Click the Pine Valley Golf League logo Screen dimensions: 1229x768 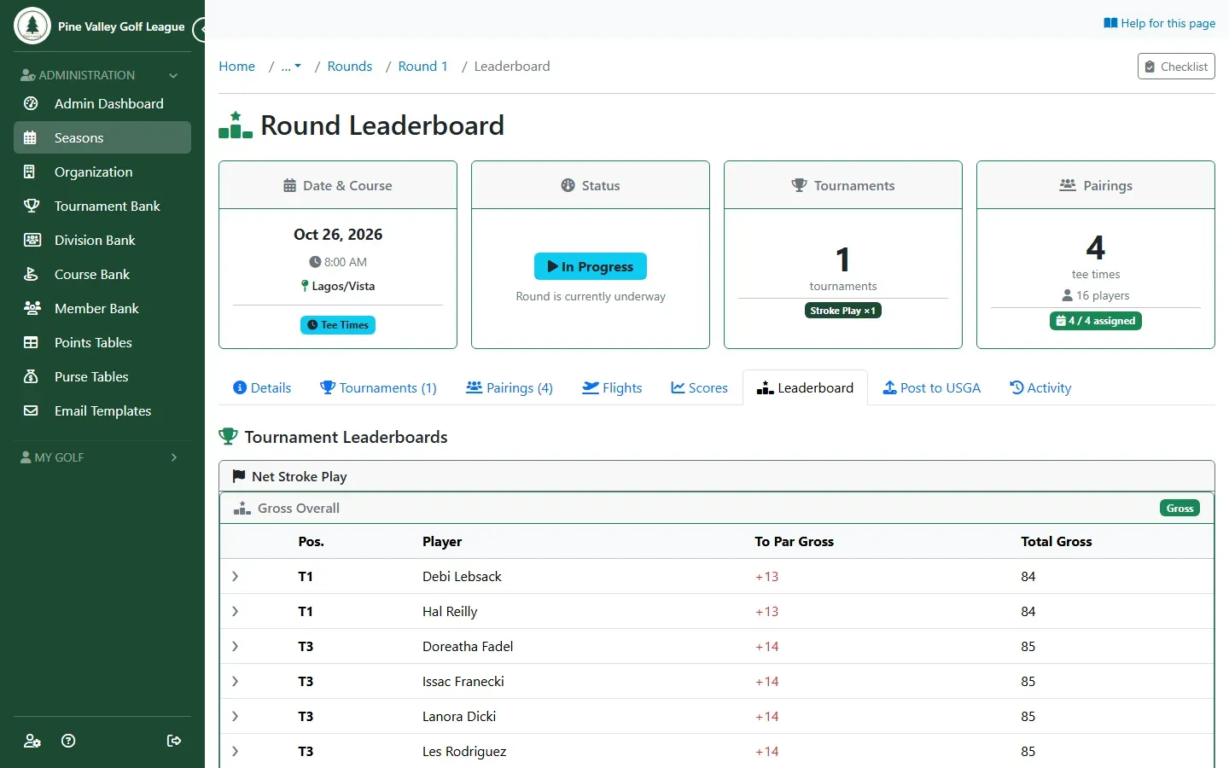[32, 26]
